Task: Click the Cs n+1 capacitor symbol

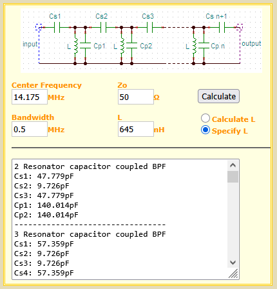Action: (222, 28)
